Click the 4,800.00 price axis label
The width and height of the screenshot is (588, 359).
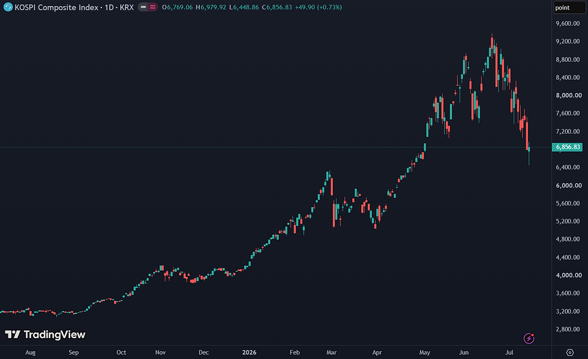[x=568, y=239]
